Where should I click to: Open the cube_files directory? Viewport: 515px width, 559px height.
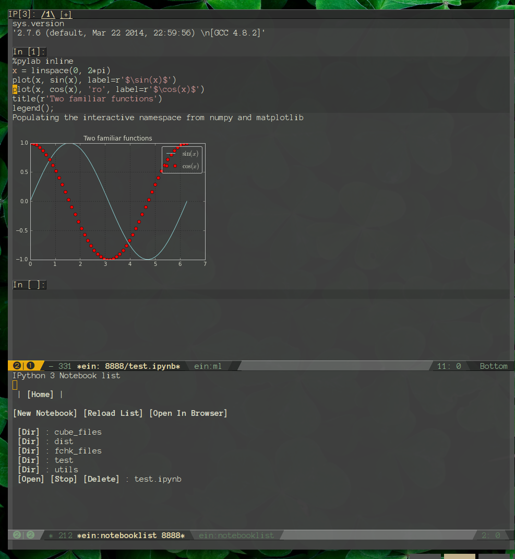77,432
